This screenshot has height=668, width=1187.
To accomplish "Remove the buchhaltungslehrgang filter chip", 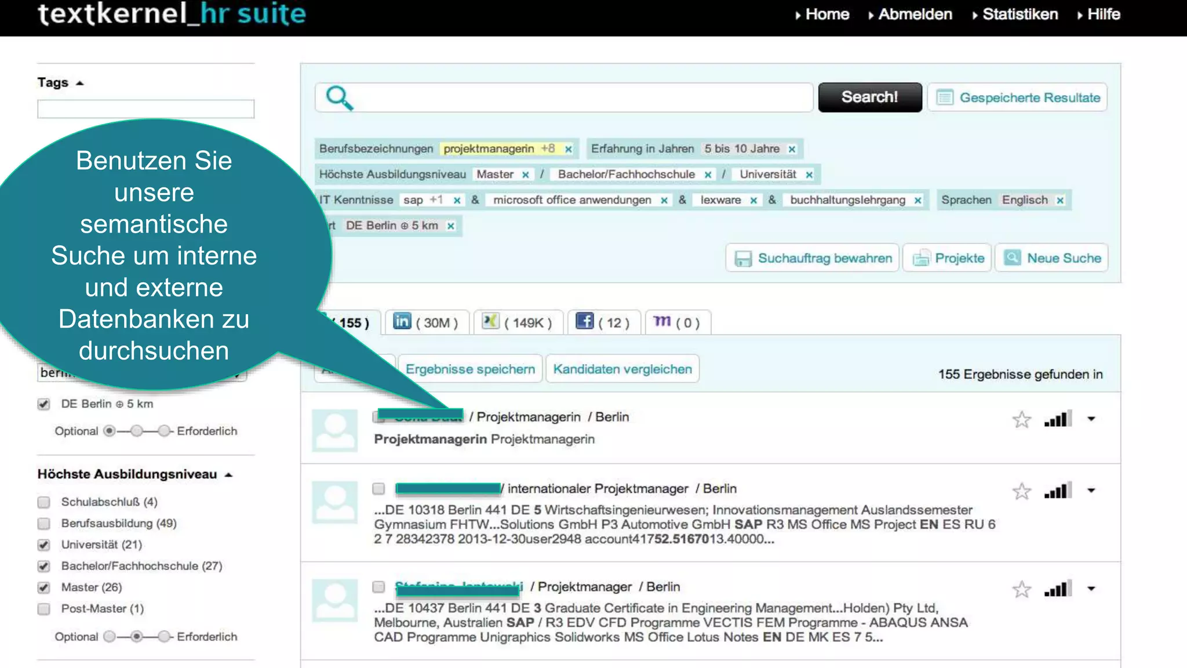I will coord(918,201).
